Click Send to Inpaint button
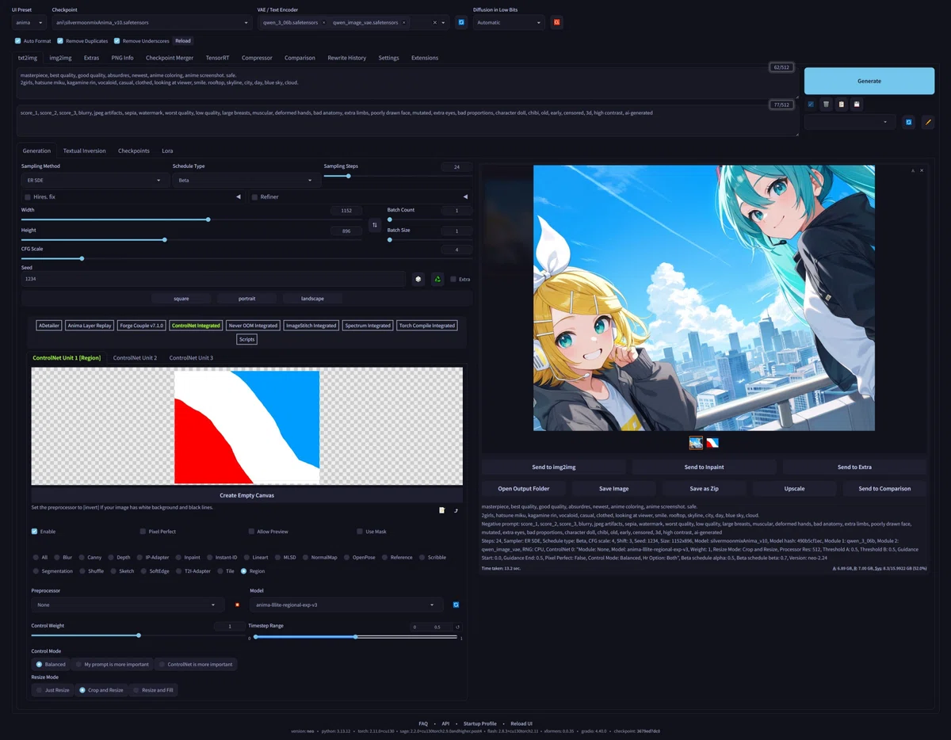This screenshot has height=740, width=951. point(704,467)
